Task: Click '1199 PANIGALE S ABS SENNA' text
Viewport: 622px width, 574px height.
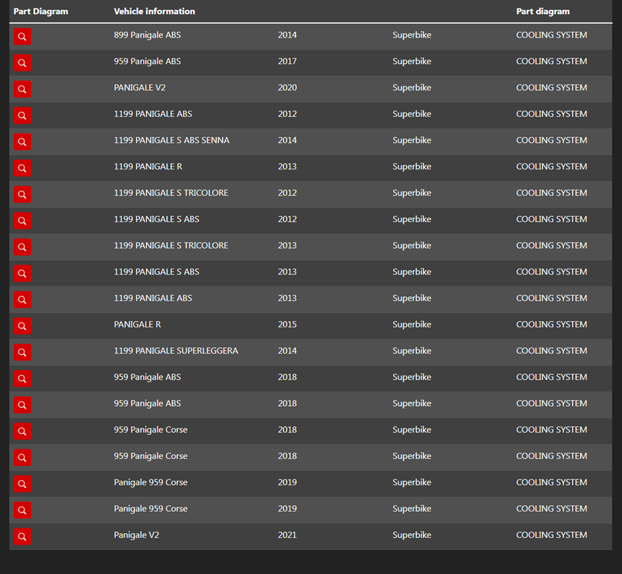Action: pyautogui.click(x=171, y=140)
